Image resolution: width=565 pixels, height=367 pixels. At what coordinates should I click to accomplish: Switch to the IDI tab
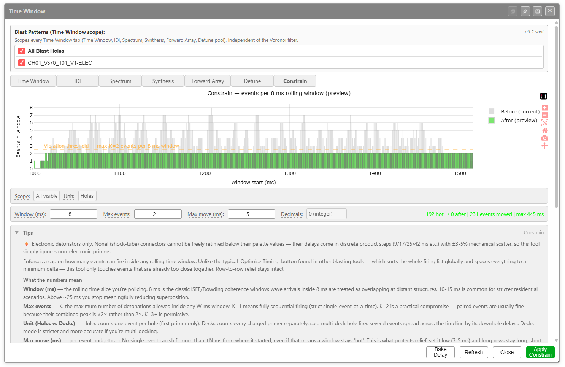click(x=78, y=81)
